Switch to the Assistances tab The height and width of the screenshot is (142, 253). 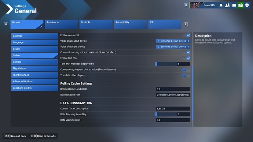tap(62, 24)
